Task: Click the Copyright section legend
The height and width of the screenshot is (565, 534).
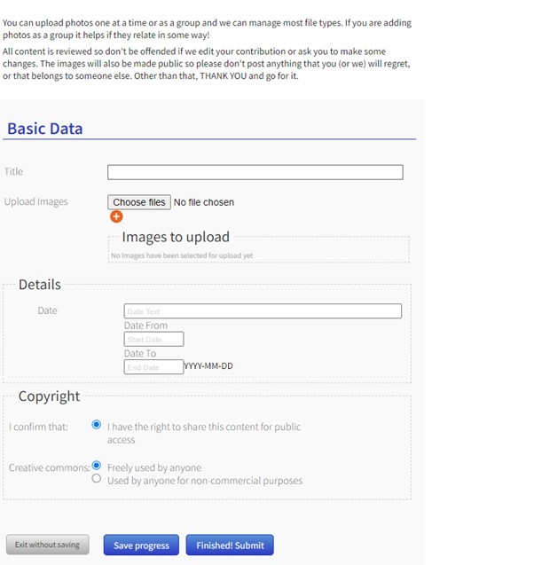Action: pos(49,396)
